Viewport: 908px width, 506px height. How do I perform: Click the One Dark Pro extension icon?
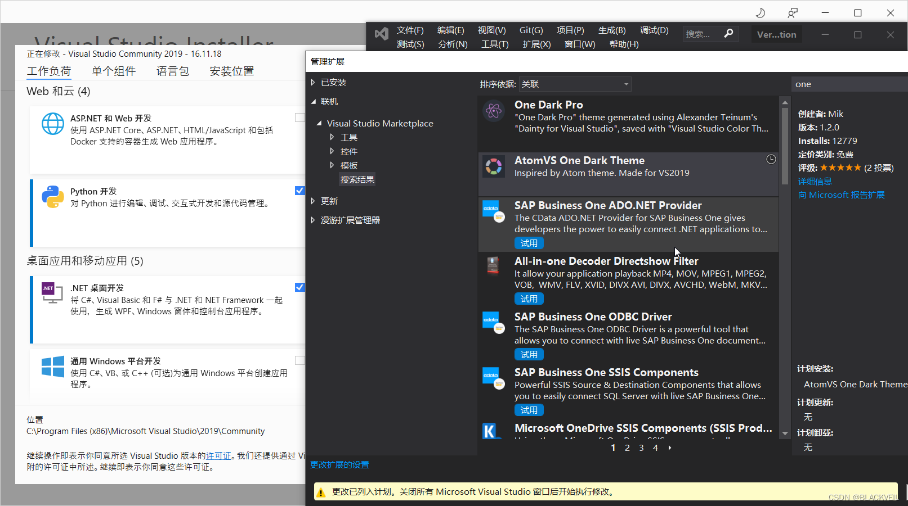(x=494, y=111)
